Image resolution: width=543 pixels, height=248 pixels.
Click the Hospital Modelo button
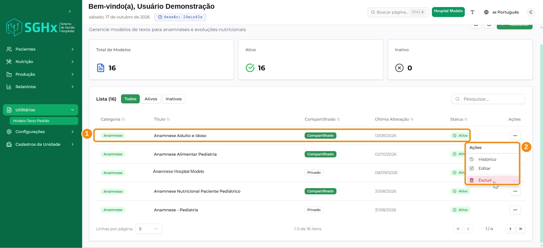click(448, 12)
